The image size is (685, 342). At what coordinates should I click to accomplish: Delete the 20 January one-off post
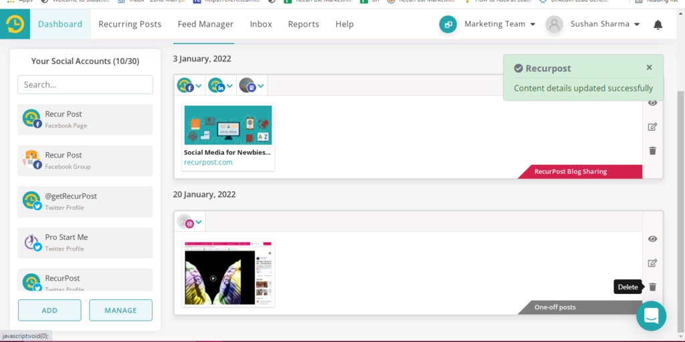pyautogui.click(x=652, y=287)
